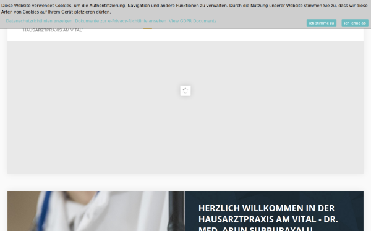The image size is (371, 231).
Task: Click the 'HAUSARZTPRAXIS AM VITAL' logo text
Action: 53,30
